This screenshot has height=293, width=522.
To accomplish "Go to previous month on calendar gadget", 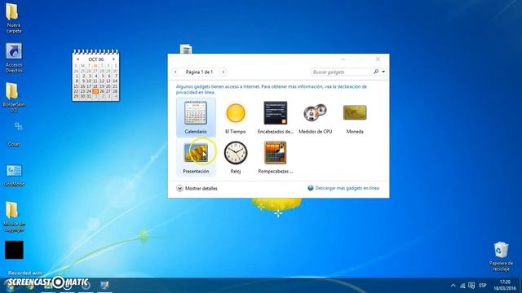I will click(78, 59).
